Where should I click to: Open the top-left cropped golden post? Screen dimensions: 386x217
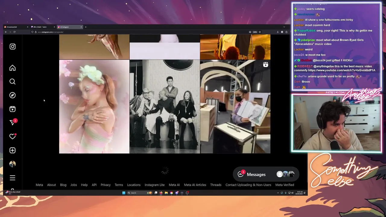click(94, 47)
